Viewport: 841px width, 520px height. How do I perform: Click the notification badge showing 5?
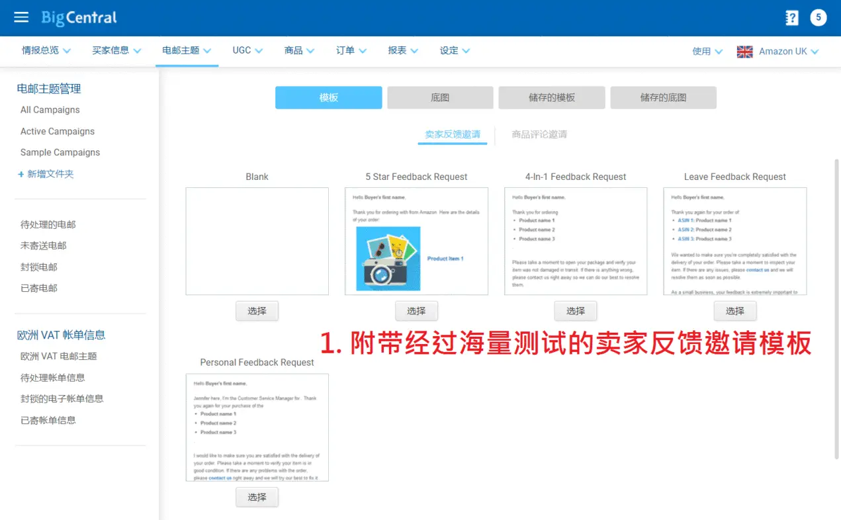[x=819, y=18]
